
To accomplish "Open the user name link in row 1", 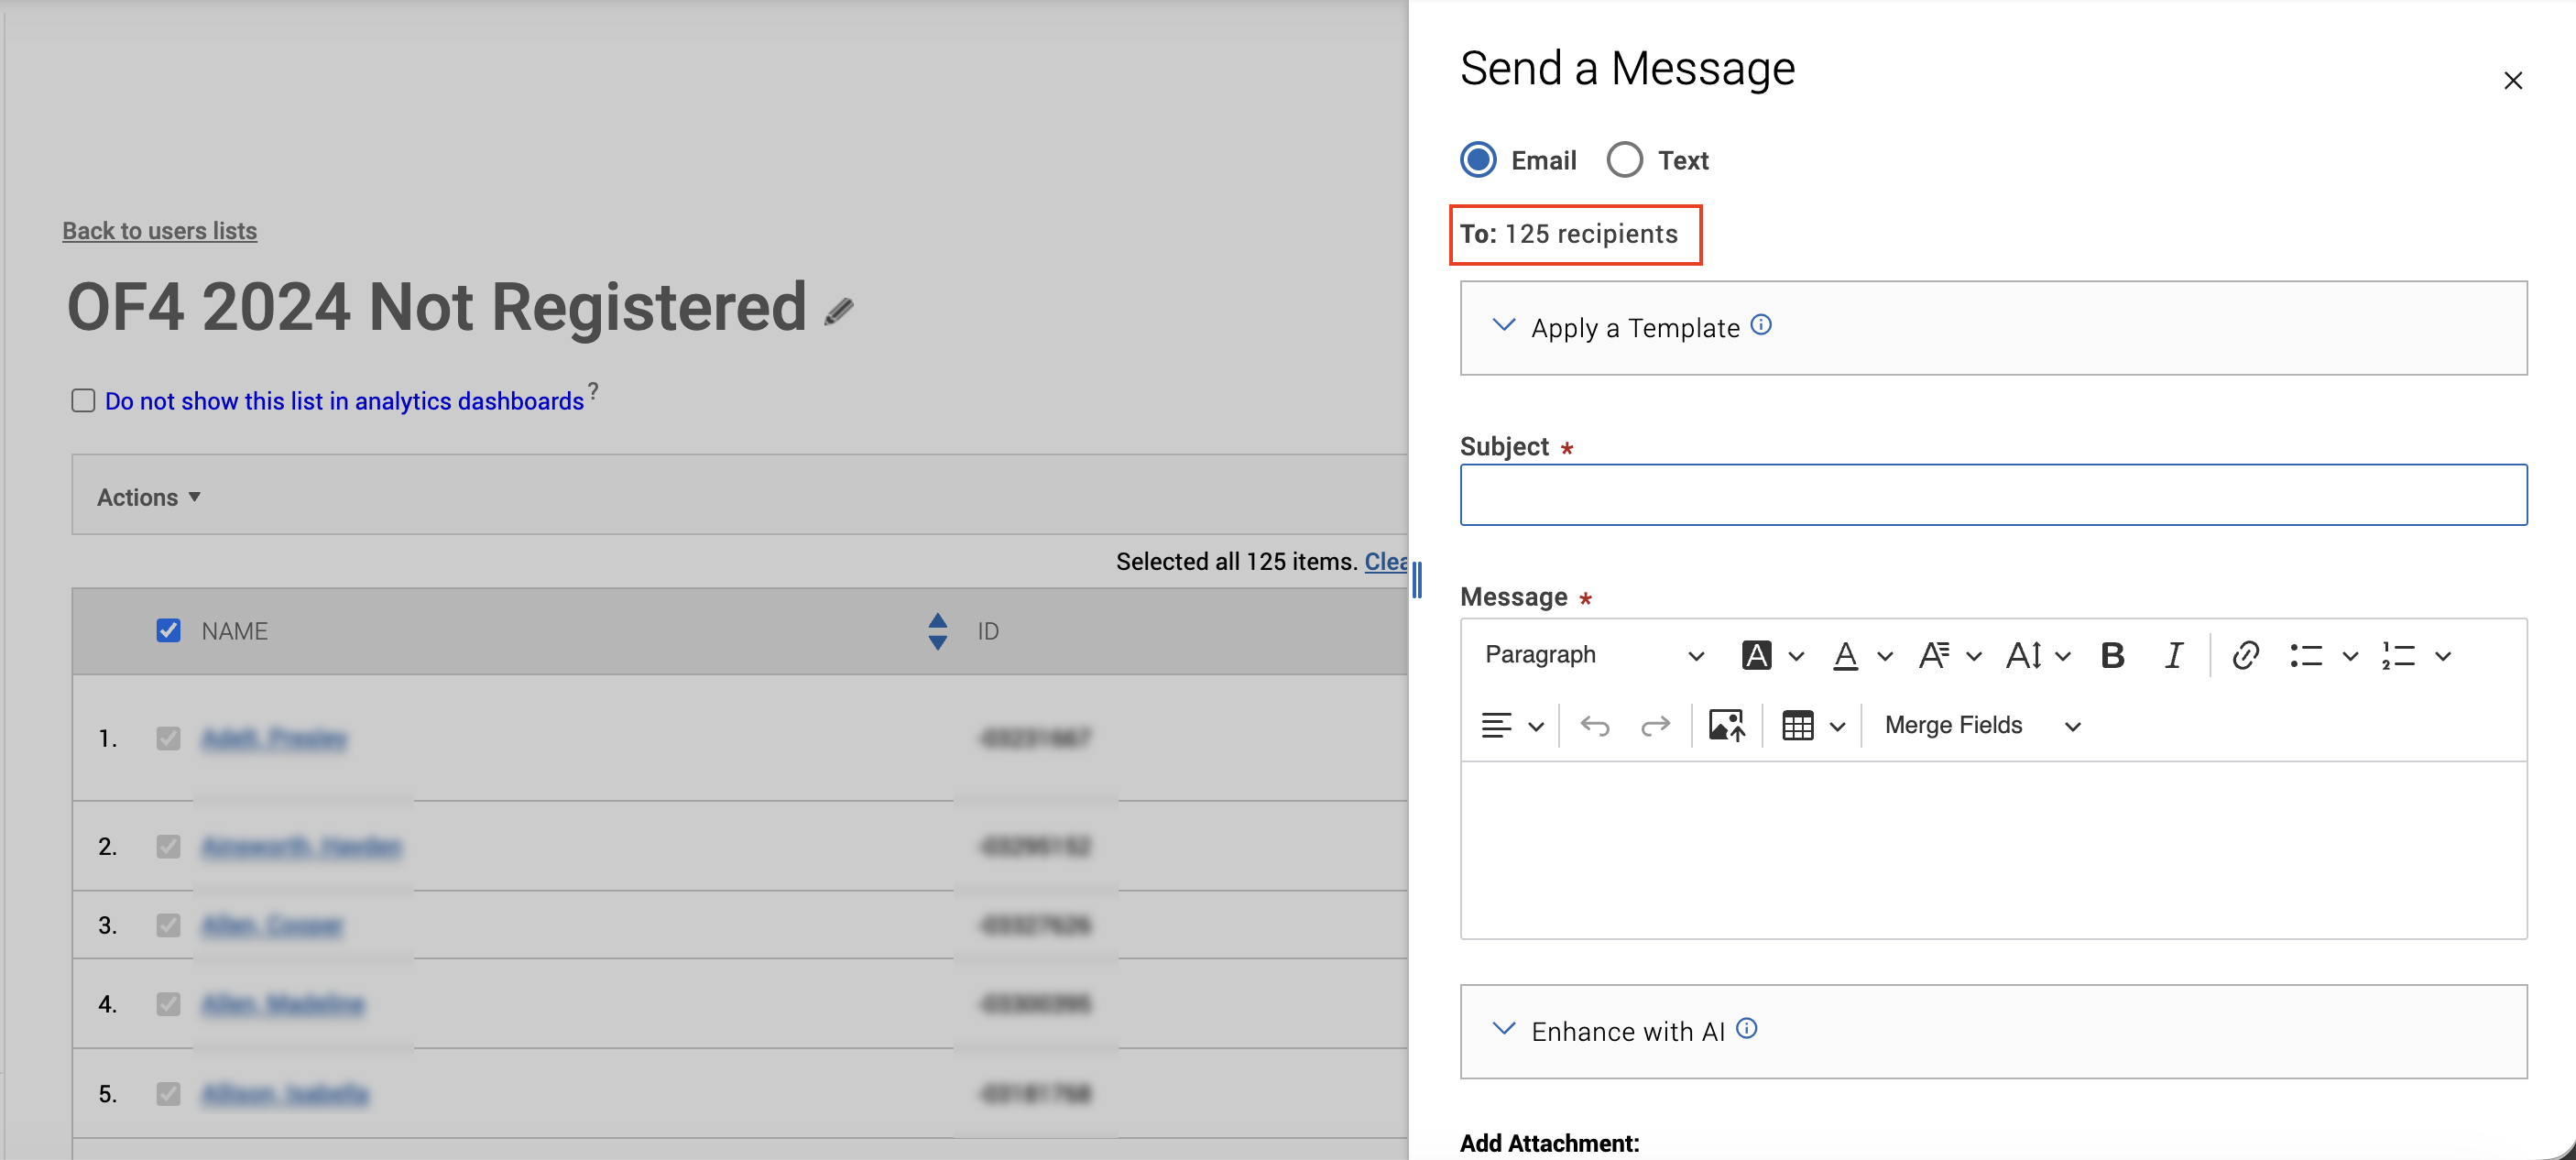I will pyautogui.click(x=274, y=738).
